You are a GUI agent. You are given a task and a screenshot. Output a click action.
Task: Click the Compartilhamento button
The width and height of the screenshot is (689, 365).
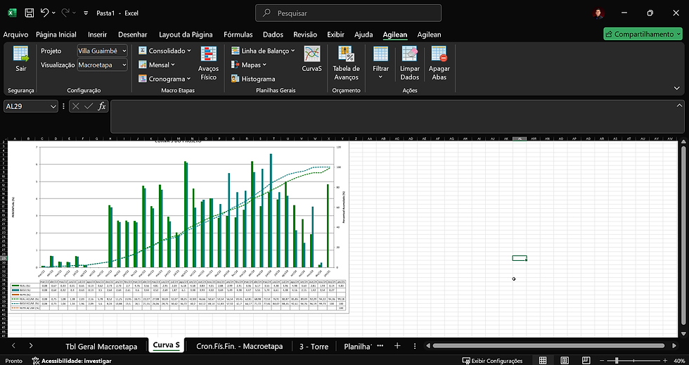pos(643,34)
